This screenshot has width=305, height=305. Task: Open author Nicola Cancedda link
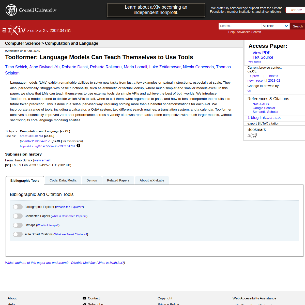[x=199, y=67]
